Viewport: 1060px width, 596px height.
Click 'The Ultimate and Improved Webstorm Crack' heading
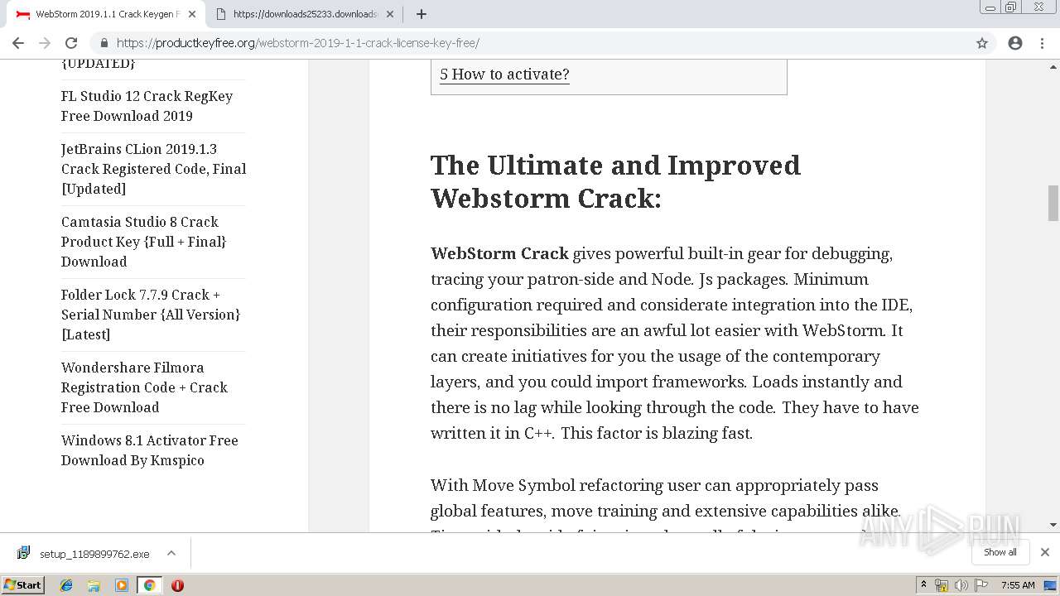615,182
